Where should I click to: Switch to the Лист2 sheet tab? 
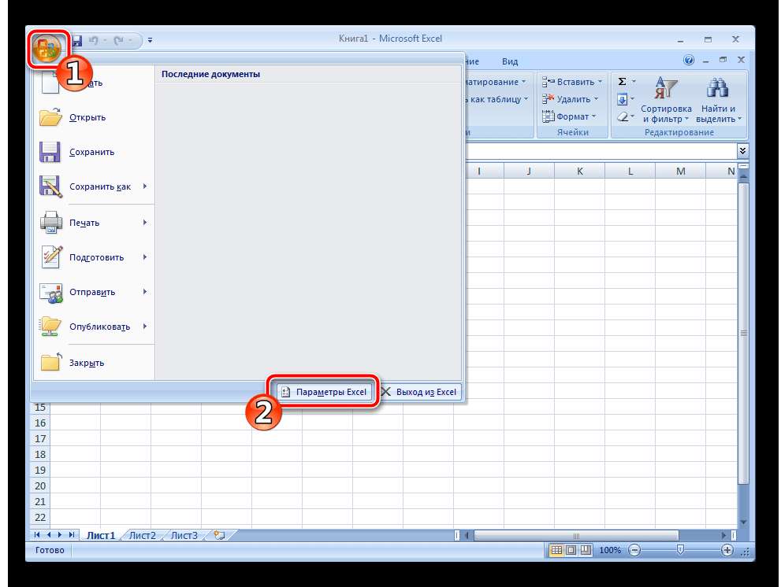coord(142,535)
